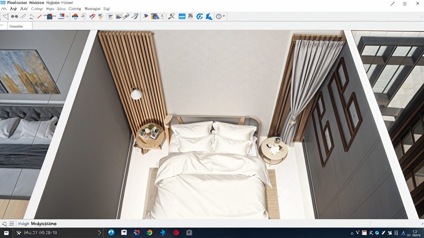Click the magnifier search icon in status bar
The width and height of the screenshot is (424, 238).
click(x=4, y=224)
